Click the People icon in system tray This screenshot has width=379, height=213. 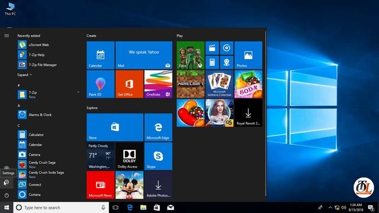coord(320,208)
